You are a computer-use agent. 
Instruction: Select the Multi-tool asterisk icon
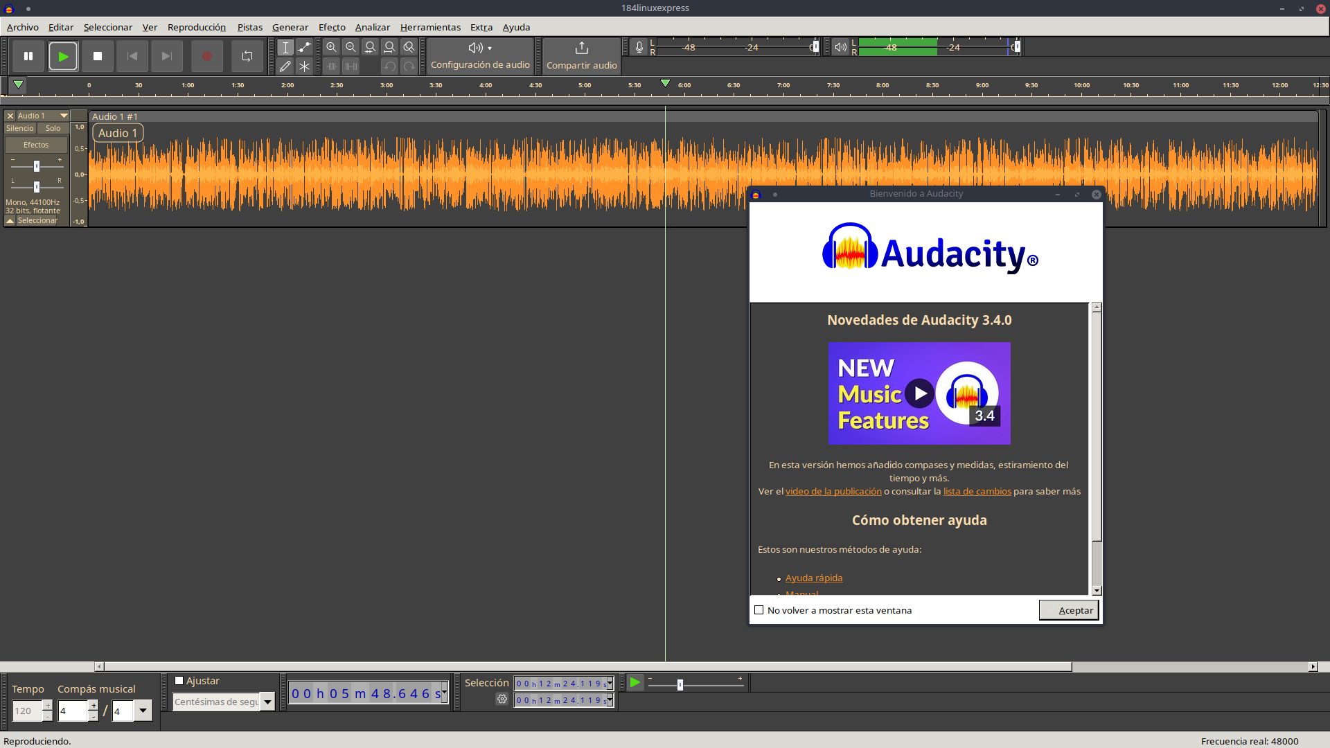[304, 66]
